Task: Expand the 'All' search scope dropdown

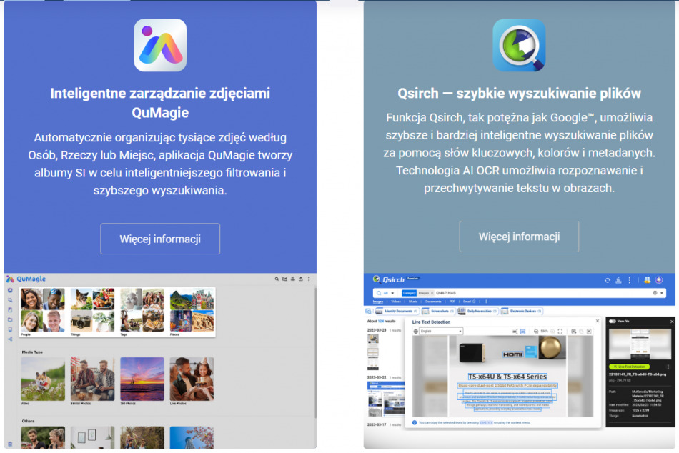Action: pyautogui.click(x=387, y=293)
